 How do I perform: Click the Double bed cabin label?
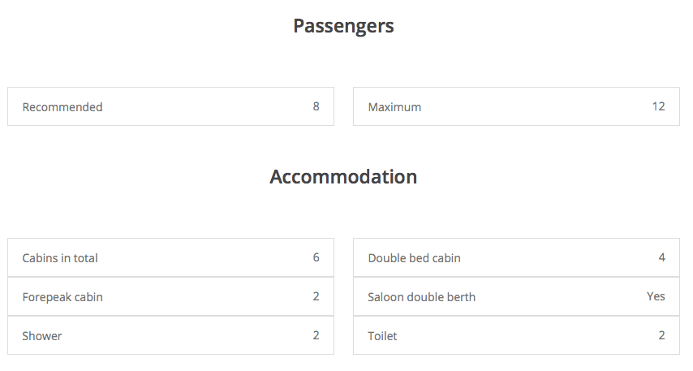414,258
